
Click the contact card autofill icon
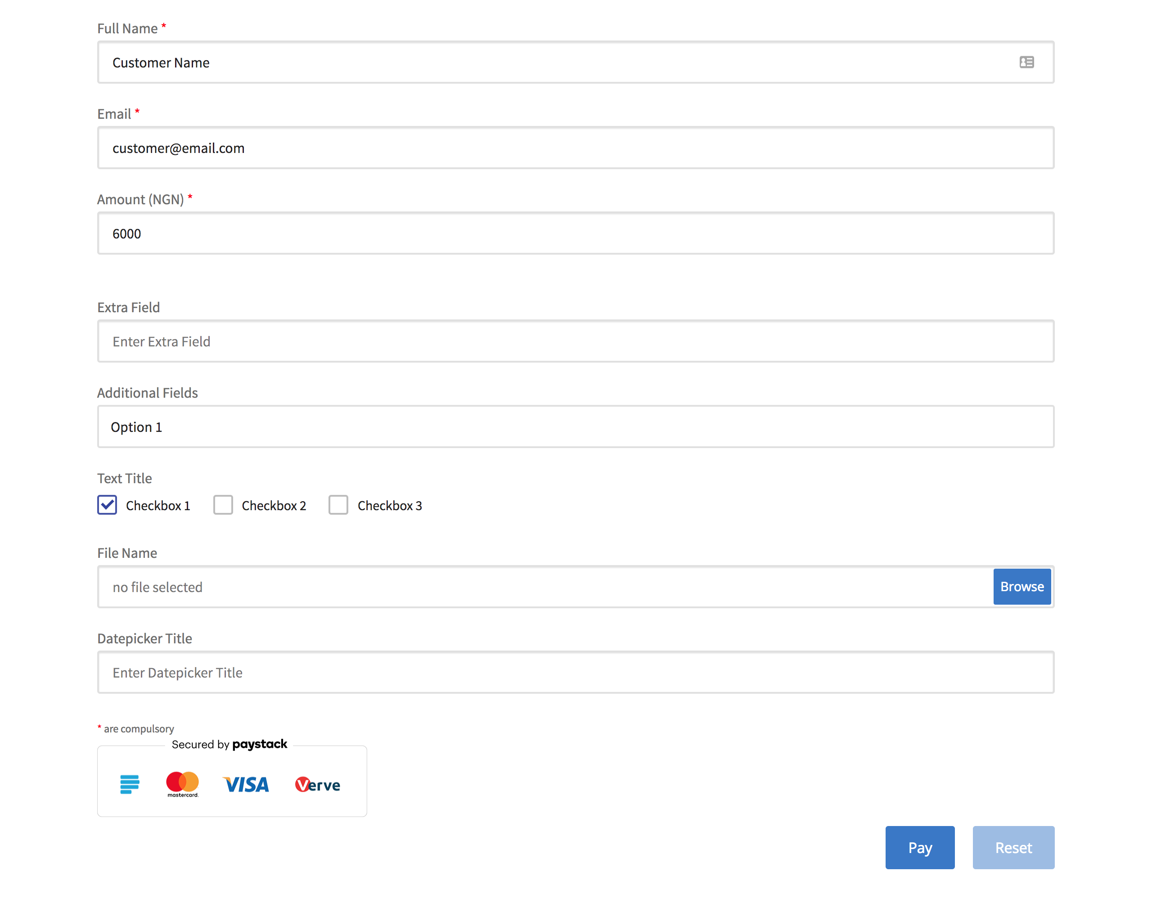pyautogui.click(x=1026, y=63)
